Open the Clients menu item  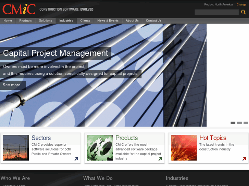(x=85, y=20)
